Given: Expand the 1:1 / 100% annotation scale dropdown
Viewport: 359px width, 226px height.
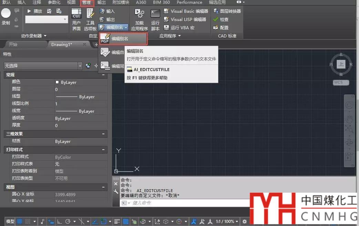Looking at the screenshot, I should click(237, 222).
